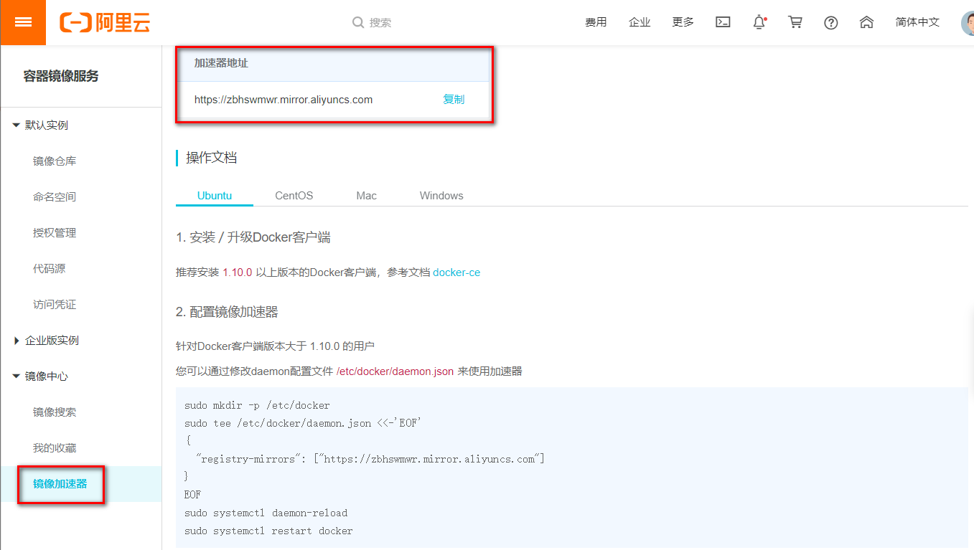Open the help question mark icon

(831, 22)
